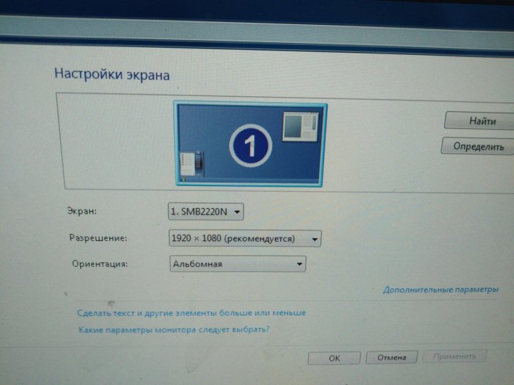The width and height of the screenshot is (514, 385).
Task: Cancel changes with the Отмена button
Action: click(x=392, y=357)
